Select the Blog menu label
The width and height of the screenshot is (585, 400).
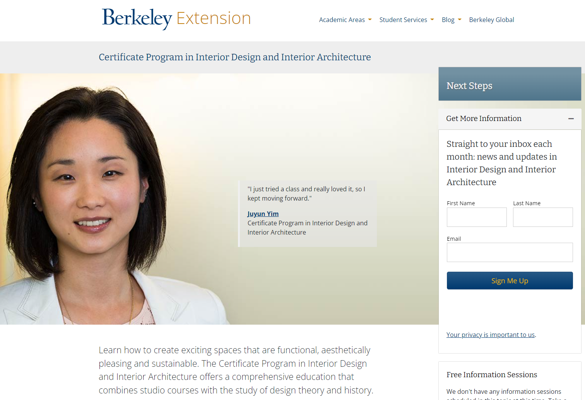448,20
